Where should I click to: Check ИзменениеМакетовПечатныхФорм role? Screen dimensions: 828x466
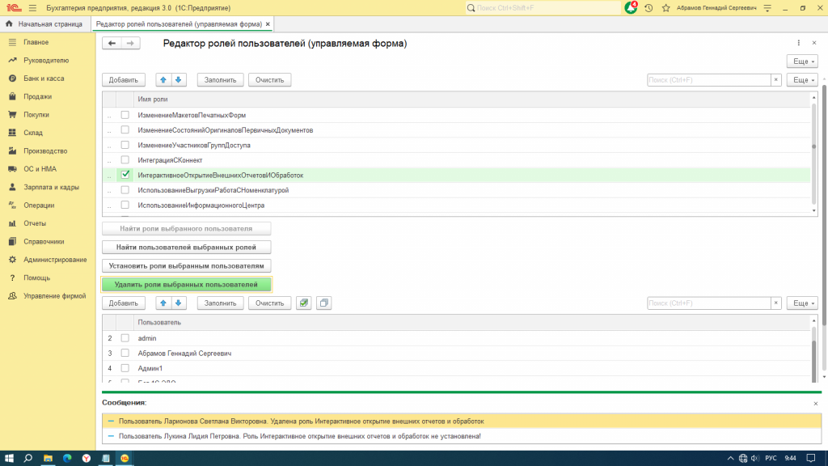(x=125, y=115)
